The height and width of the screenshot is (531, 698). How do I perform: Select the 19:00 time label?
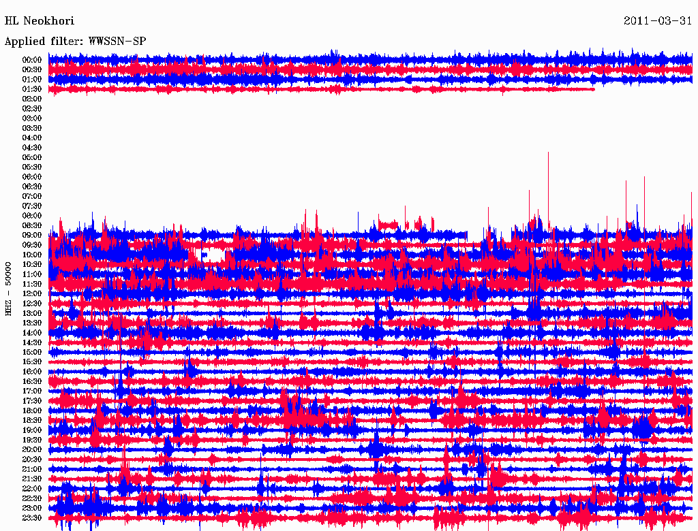click(x=31, y=430)
